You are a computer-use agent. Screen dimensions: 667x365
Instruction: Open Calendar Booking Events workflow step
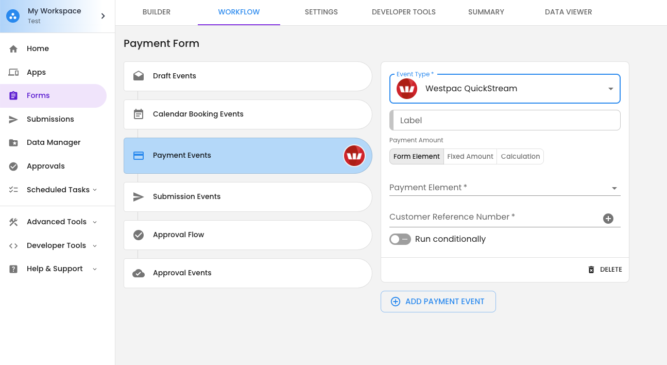coord(248,114)
